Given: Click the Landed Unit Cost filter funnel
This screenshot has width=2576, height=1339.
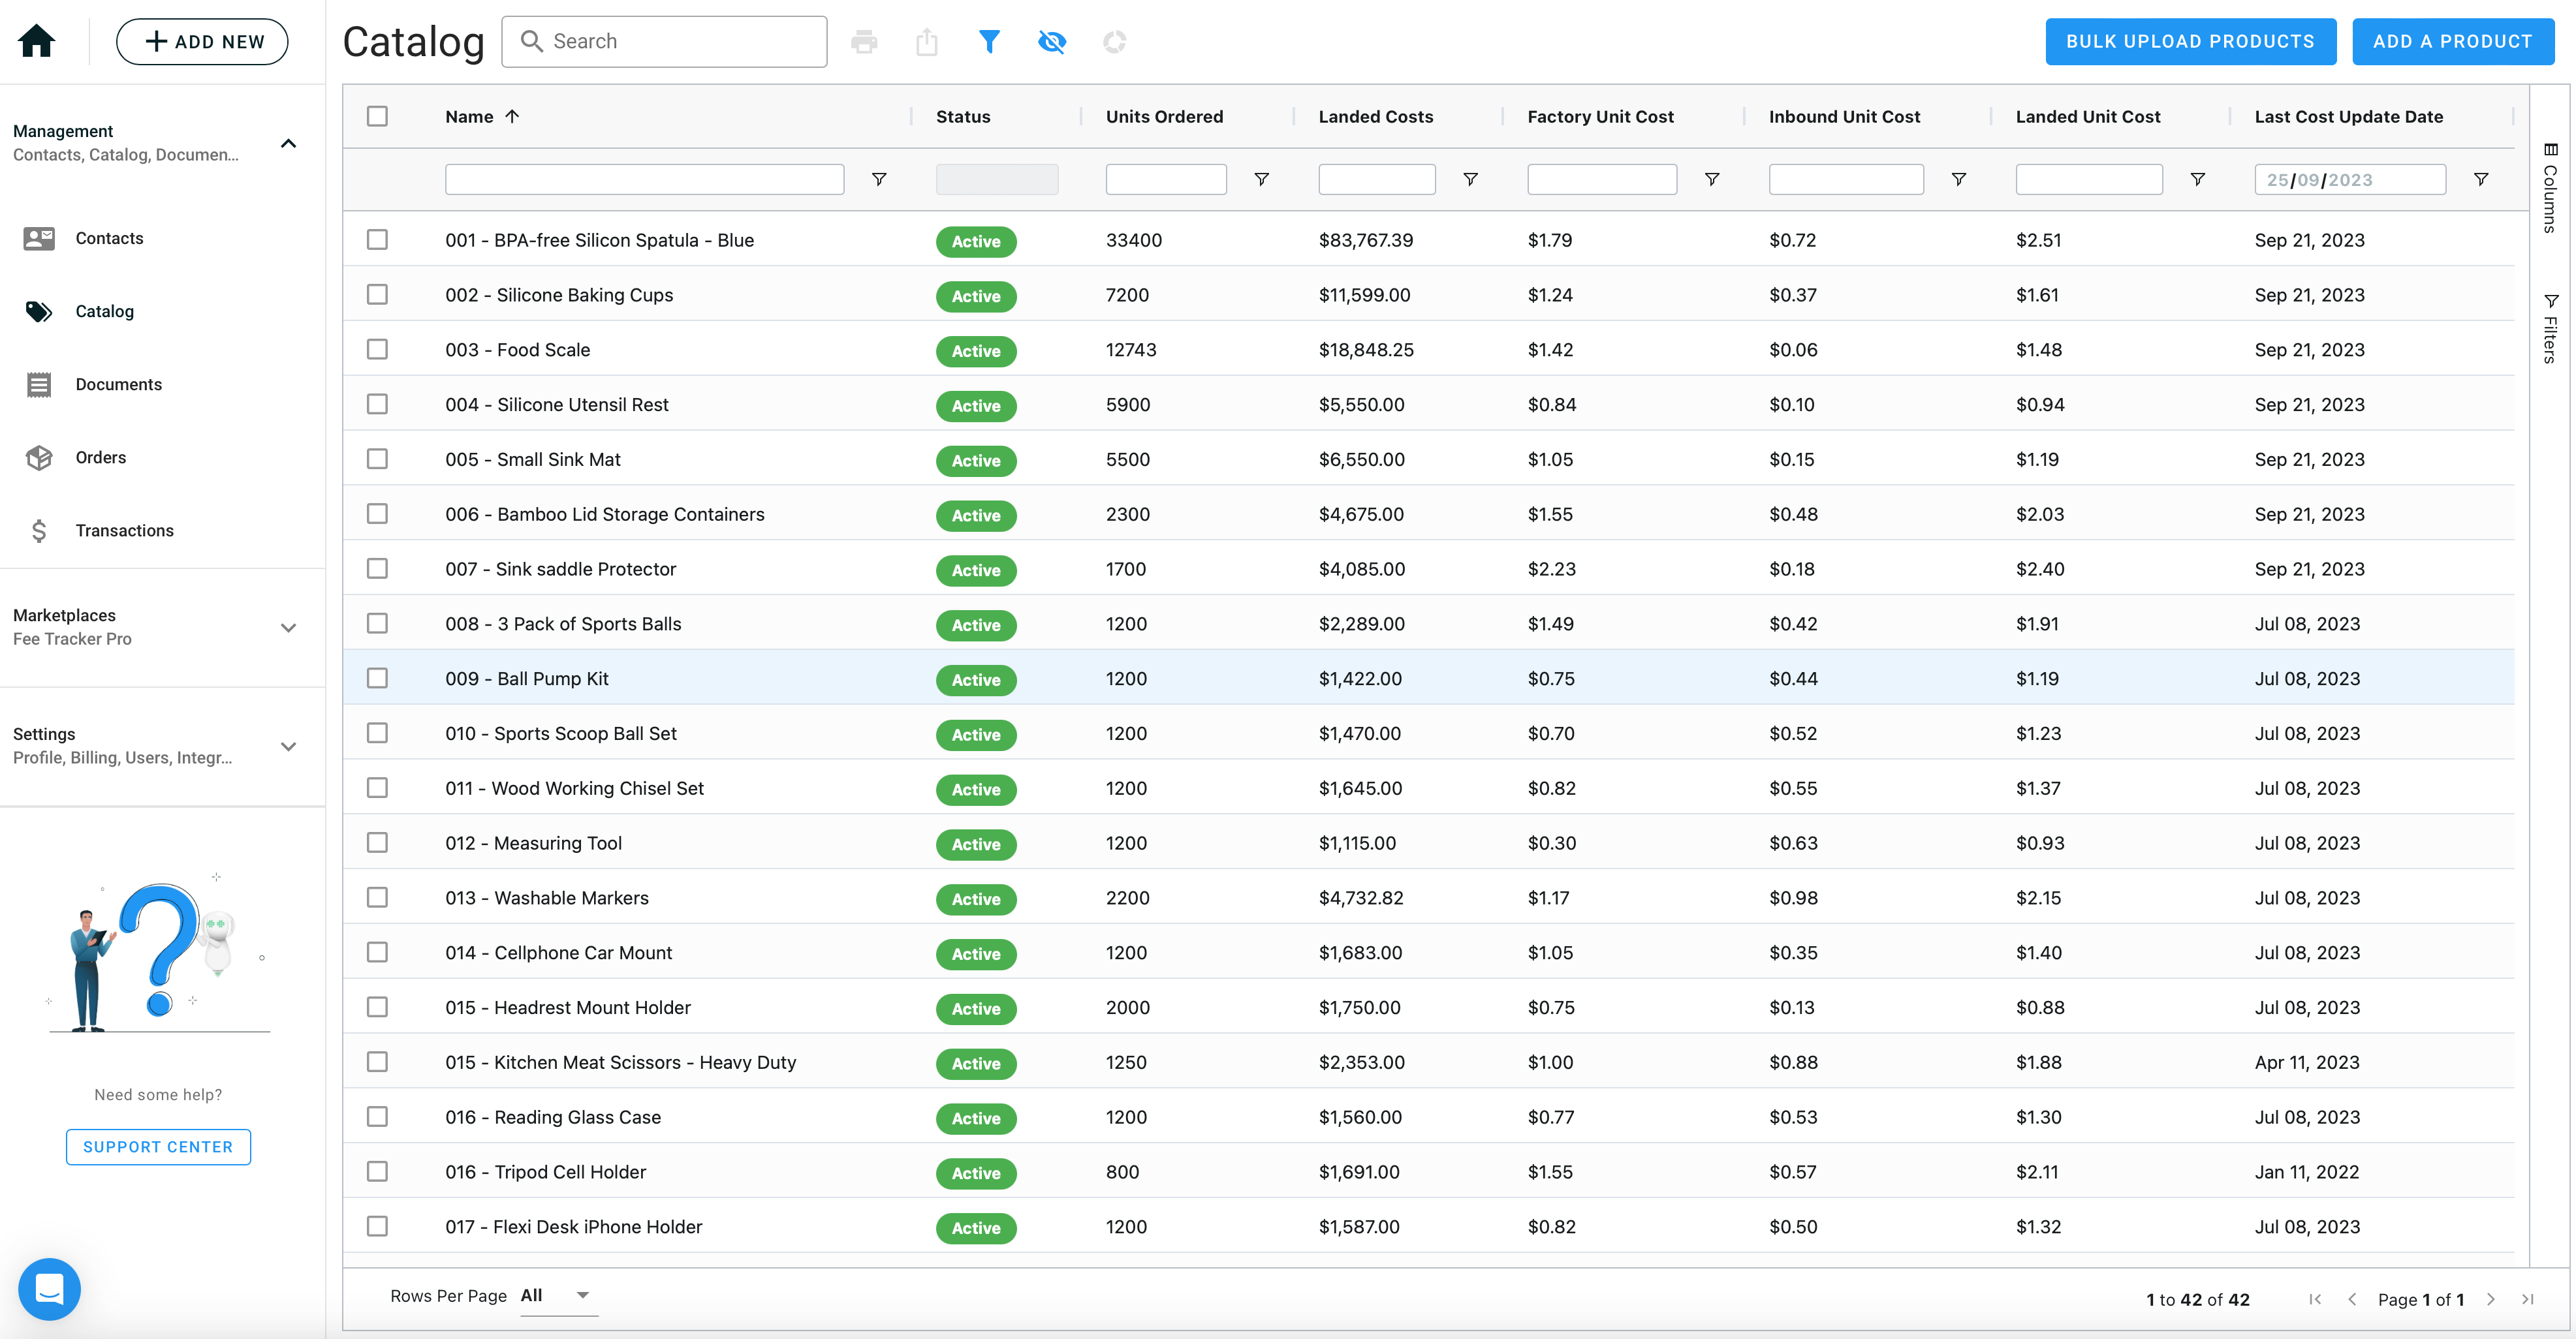Looking at the screenshot, I should point(2198,179).
